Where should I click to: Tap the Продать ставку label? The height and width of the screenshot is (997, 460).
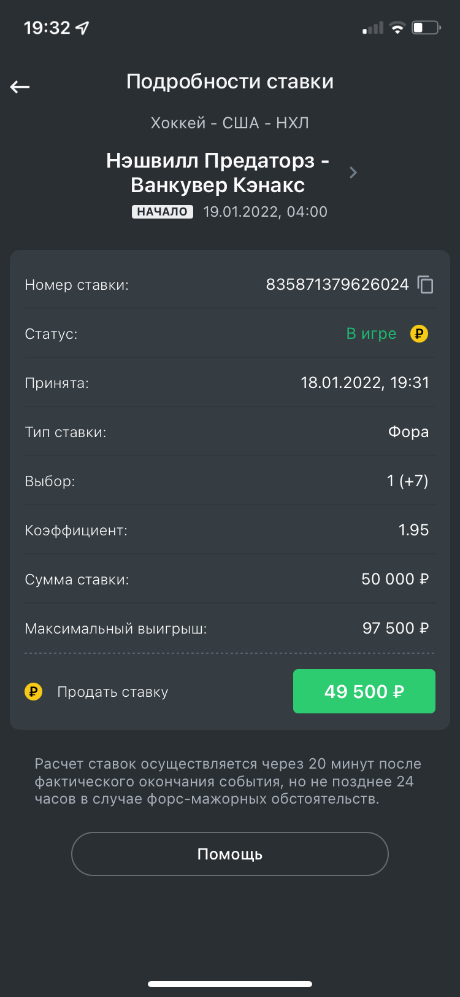(112, 692)
